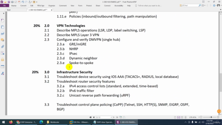Click the Email envelope icon in quick access toolbar

pos(16,2)
